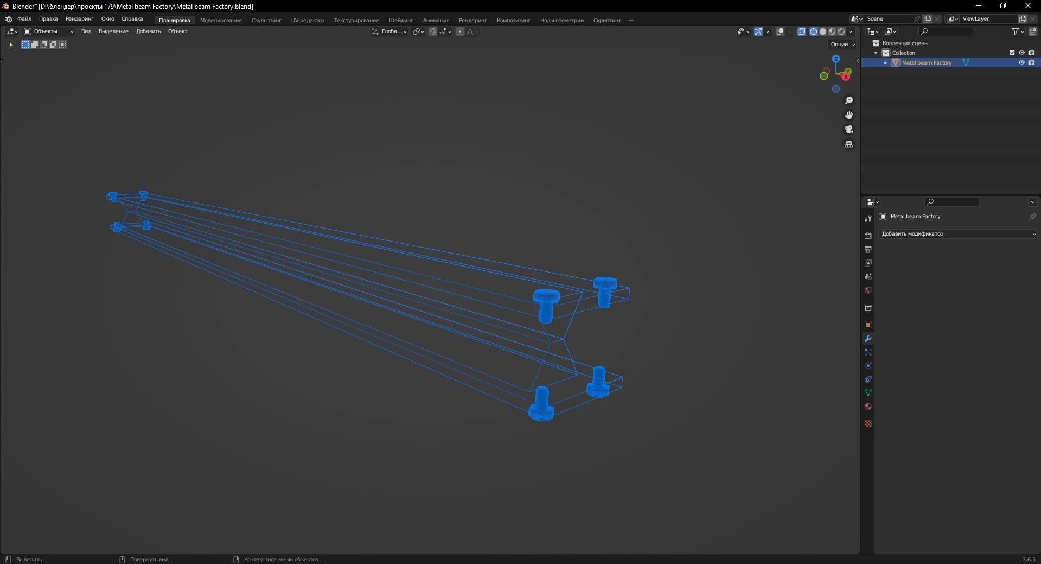Open the pivot point dropdown
This screenshot has height=564, width=1041.
(418, 31)
